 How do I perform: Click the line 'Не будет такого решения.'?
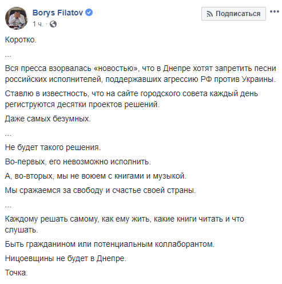pos(53,147)
